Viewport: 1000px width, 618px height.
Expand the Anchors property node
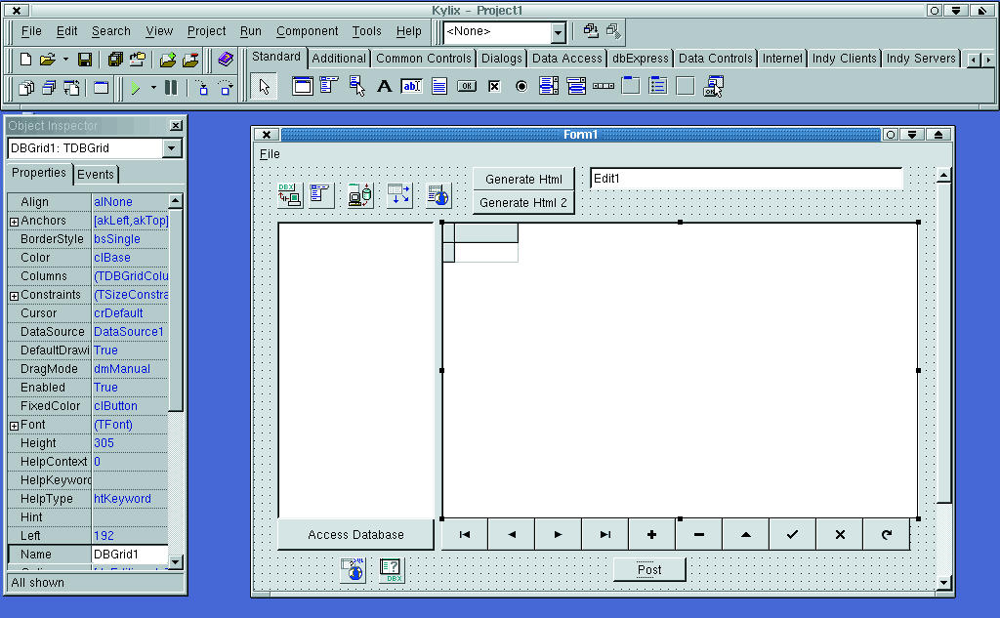tap(14, 222)
